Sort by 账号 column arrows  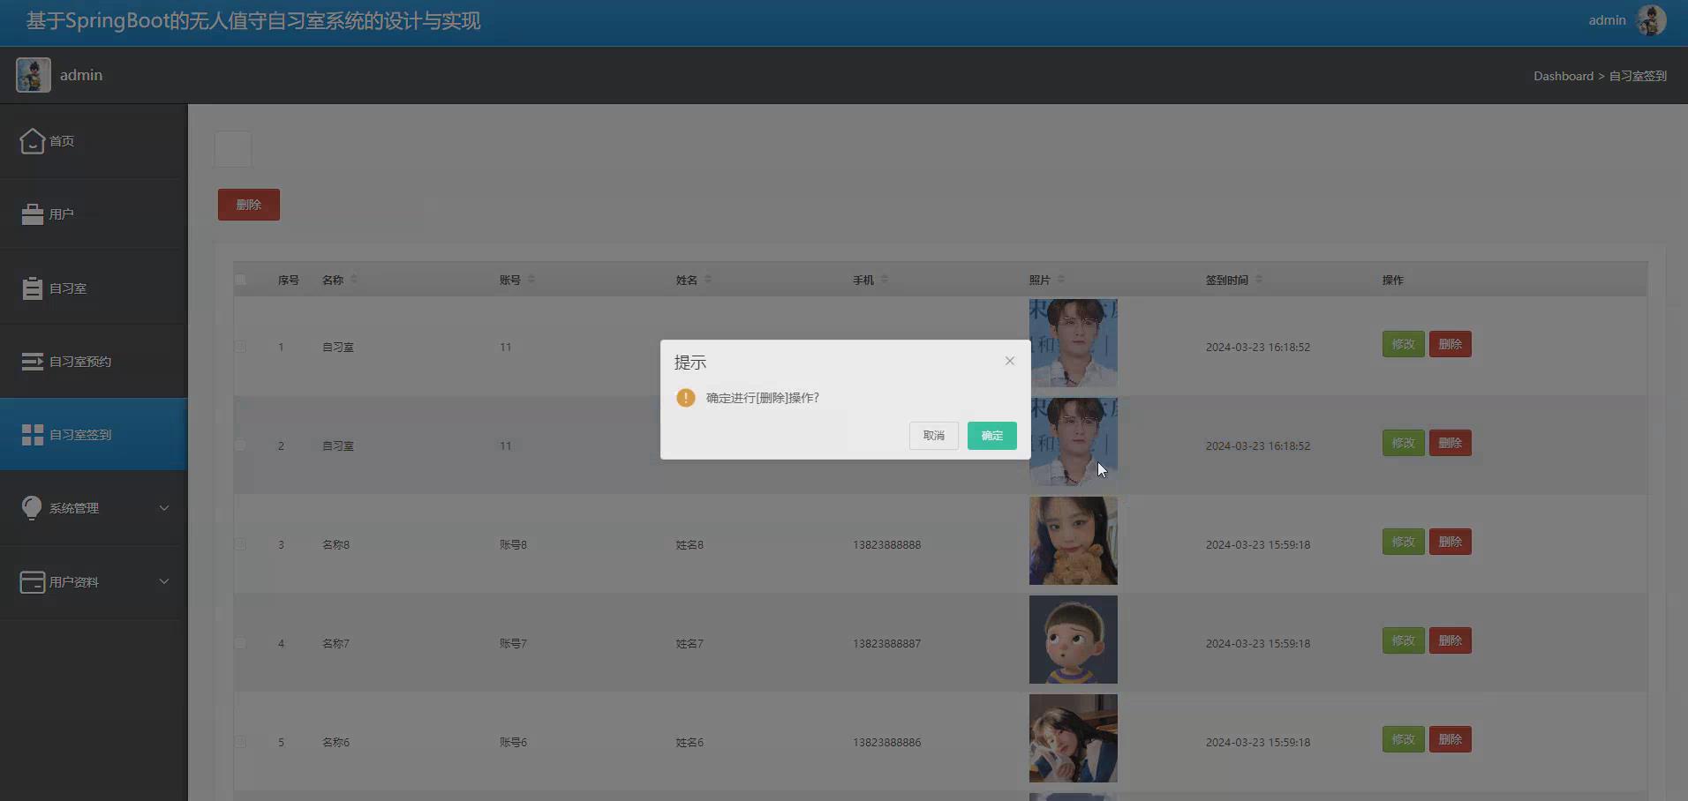point(531,280)
